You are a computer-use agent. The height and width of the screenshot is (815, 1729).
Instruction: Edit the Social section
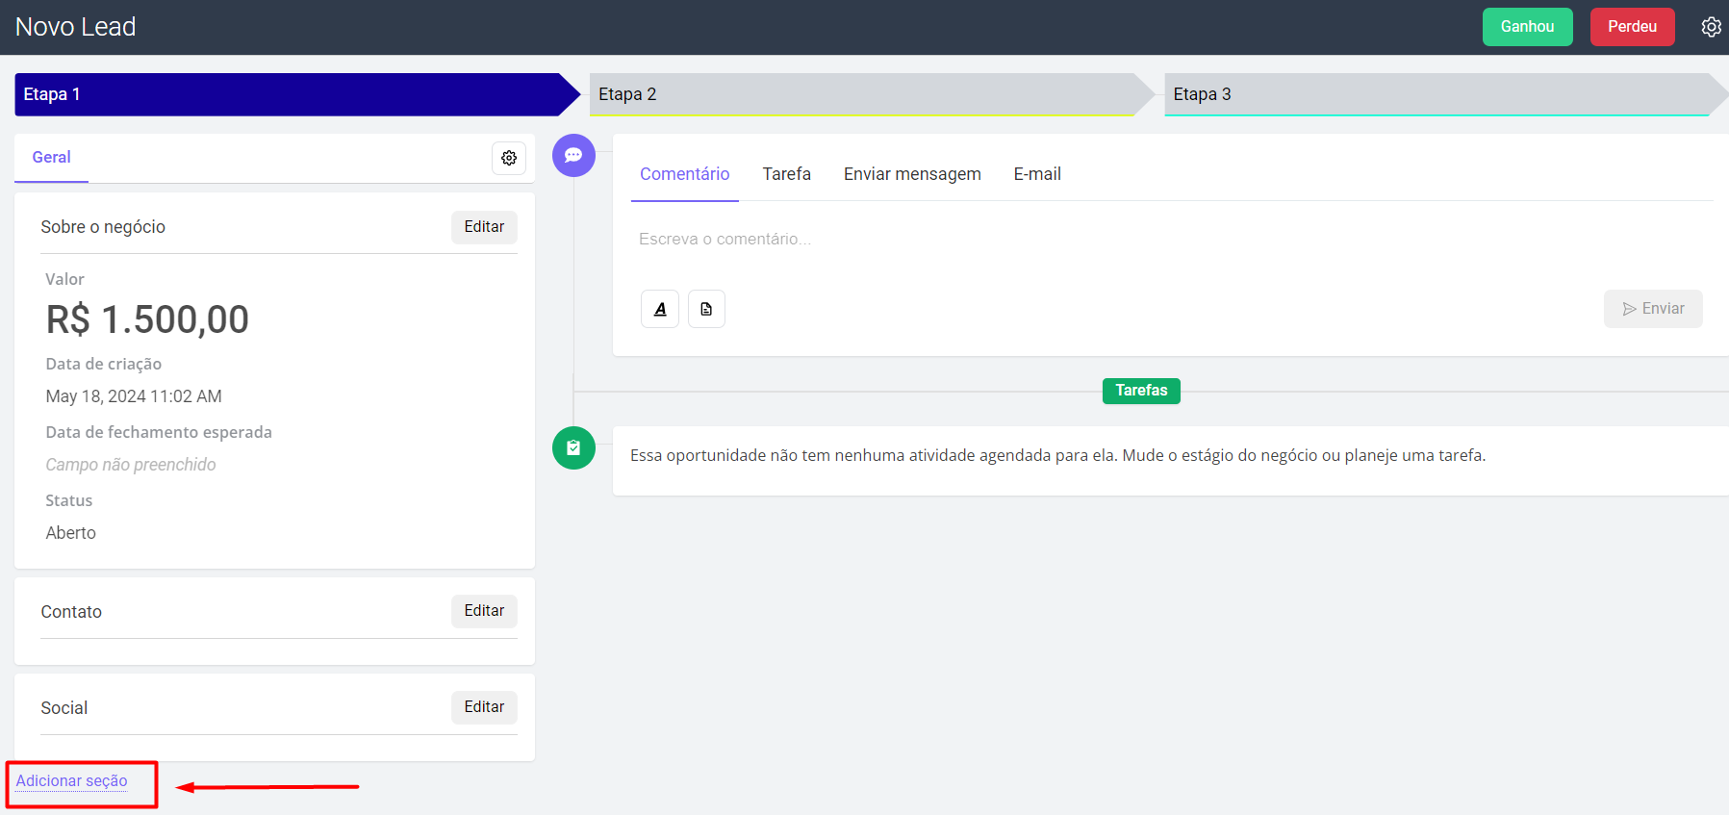pos(484,707)
